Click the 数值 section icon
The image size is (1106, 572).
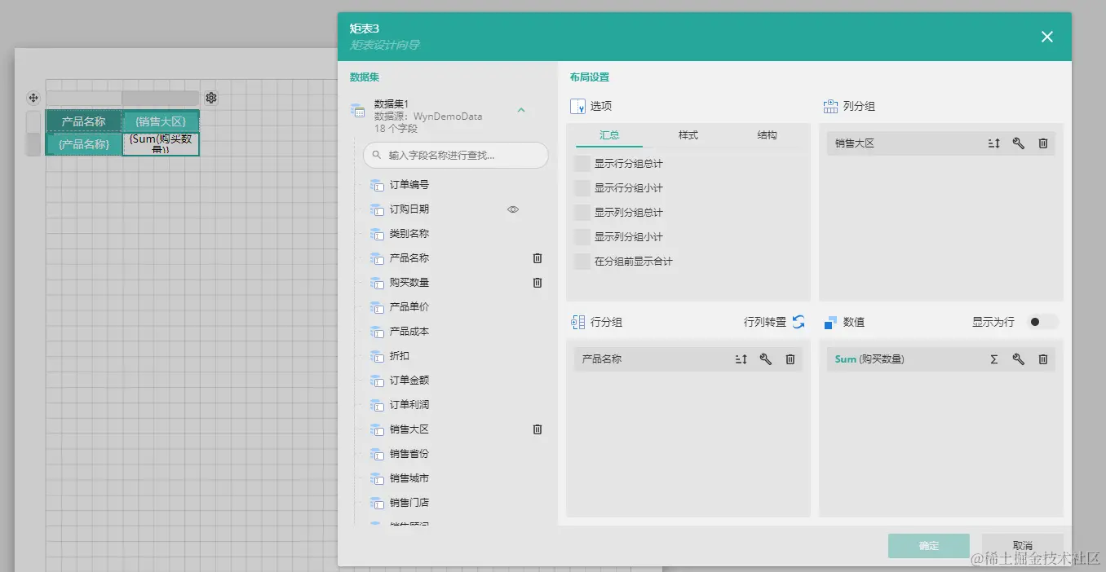pos(830,323)
